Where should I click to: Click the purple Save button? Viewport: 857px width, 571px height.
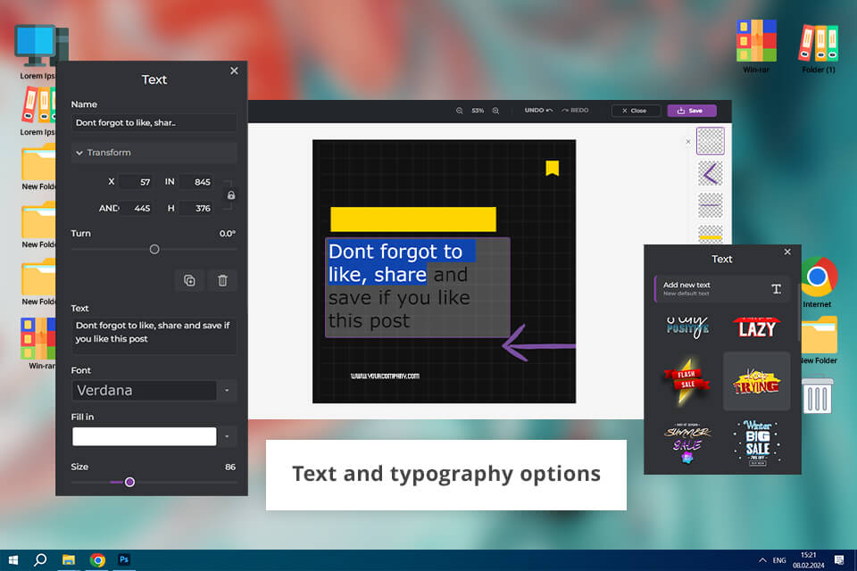pyautogui.click(x=691, y=111)
